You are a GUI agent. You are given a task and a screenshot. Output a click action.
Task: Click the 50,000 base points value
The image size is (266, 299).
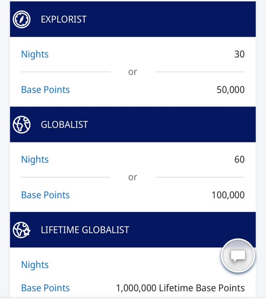coord(231,90)
